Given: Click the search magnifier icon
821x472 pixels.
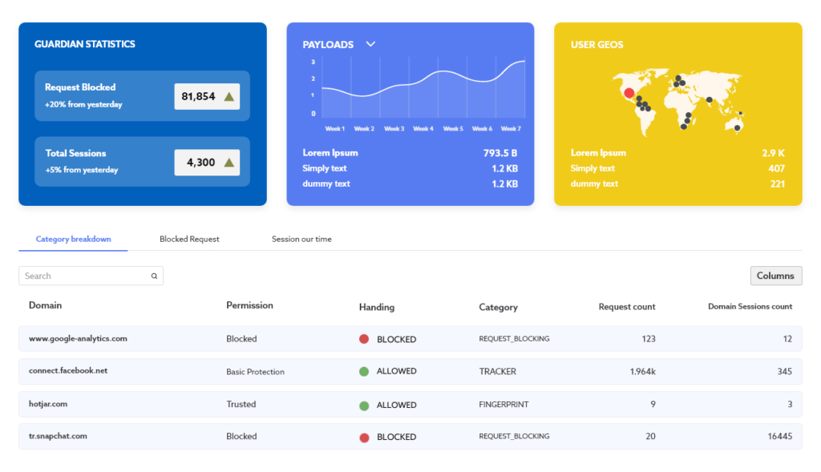Looking at the screenshot, I should coord(153,275).
